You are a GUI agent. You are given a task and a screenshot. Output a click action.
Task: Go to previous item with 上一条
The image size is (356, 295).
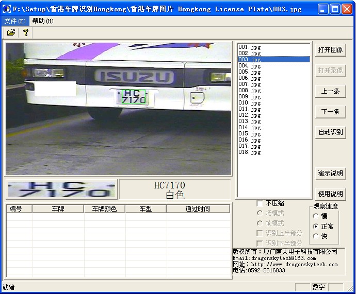[330, 91]
